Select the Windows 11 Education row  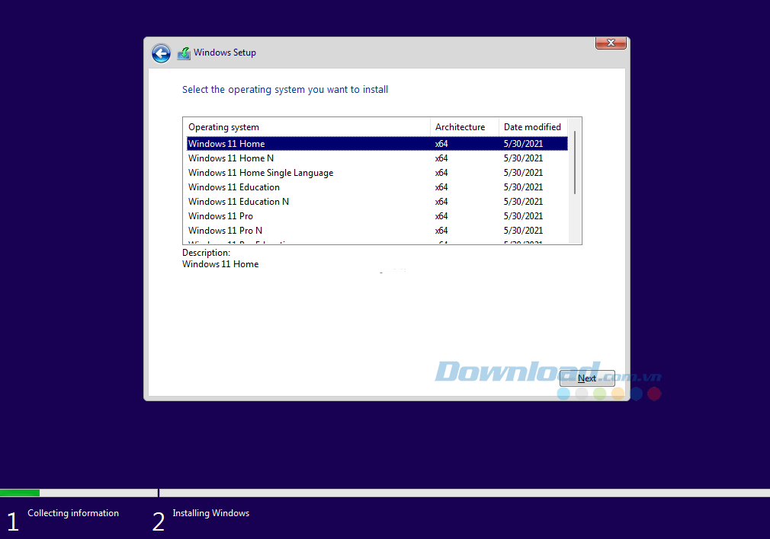377,187
